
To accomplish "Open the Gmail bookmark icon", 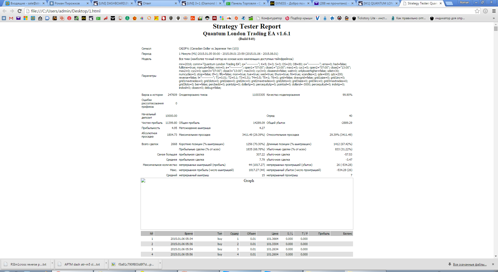I will tap(11, 18).
